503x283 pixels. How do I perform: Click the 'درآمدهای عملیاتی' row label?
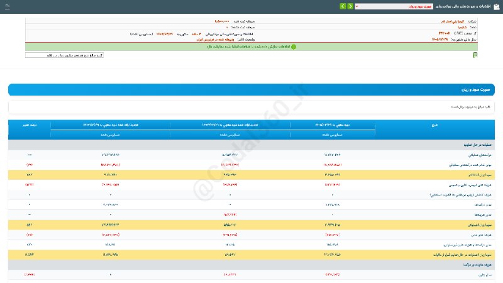coord(480,155)
